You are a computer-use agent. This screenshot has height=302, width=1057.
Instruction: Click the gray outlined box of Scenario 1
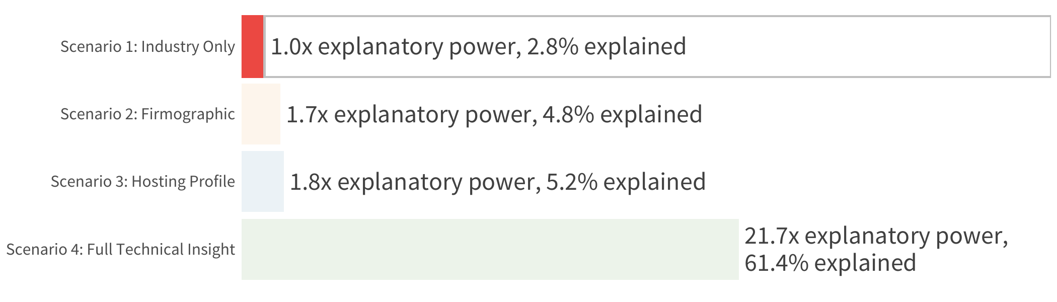pos(657,46)
